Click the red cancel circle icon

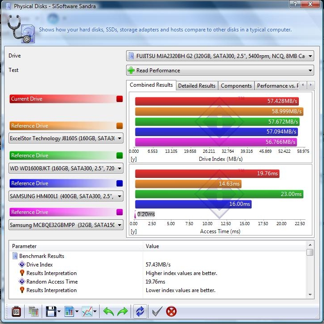tap(171, 311)
